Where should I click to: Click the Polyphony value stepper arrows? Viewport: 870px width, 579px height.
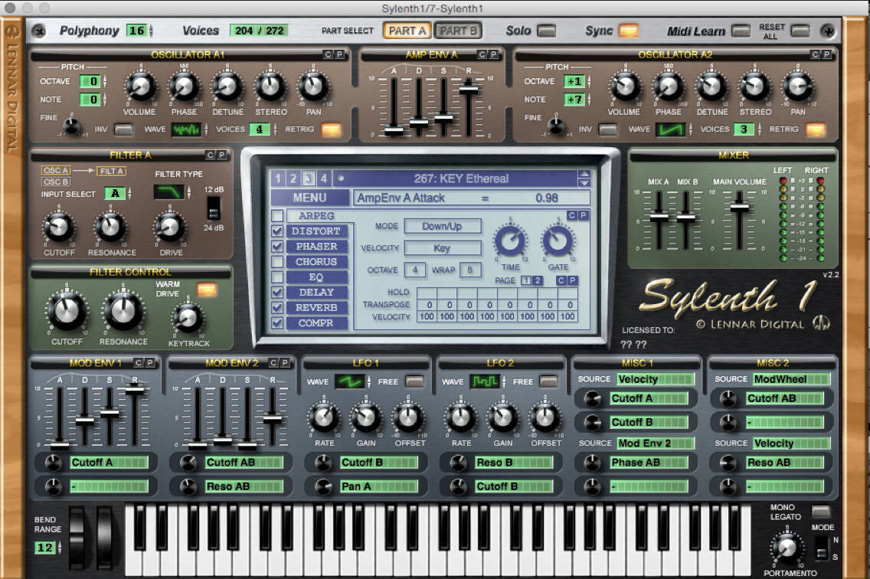pos(151,31)
